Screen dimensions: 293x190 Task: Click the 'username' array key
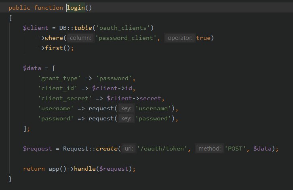[56, 108]
